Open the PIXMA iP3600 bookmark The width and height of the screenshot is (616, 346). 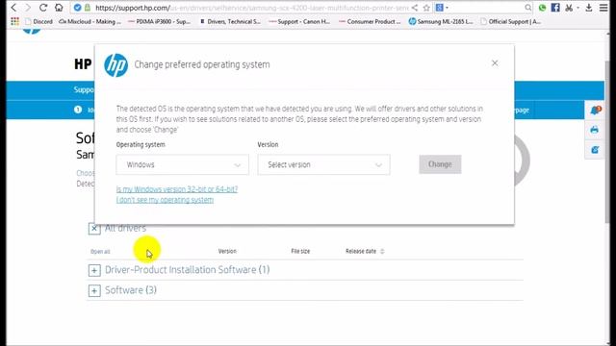[159, 21]
